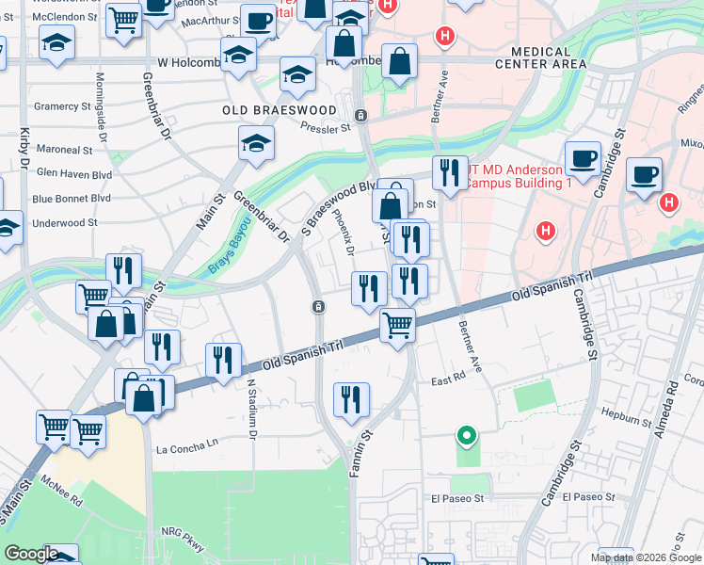Open the grocery cart marker above McNee Rd
Screen dimensions: 704x565
[x=88, y=432]
